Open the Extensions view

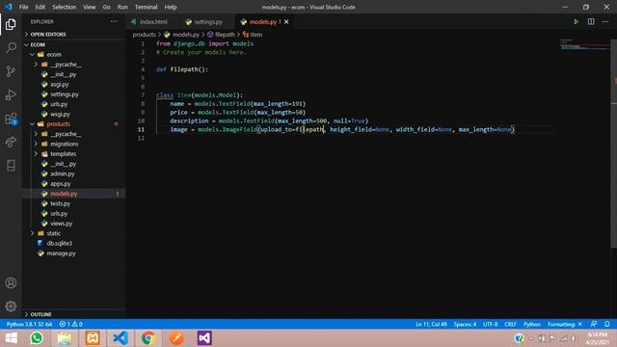pyautogui.click(x=11, y=119)
